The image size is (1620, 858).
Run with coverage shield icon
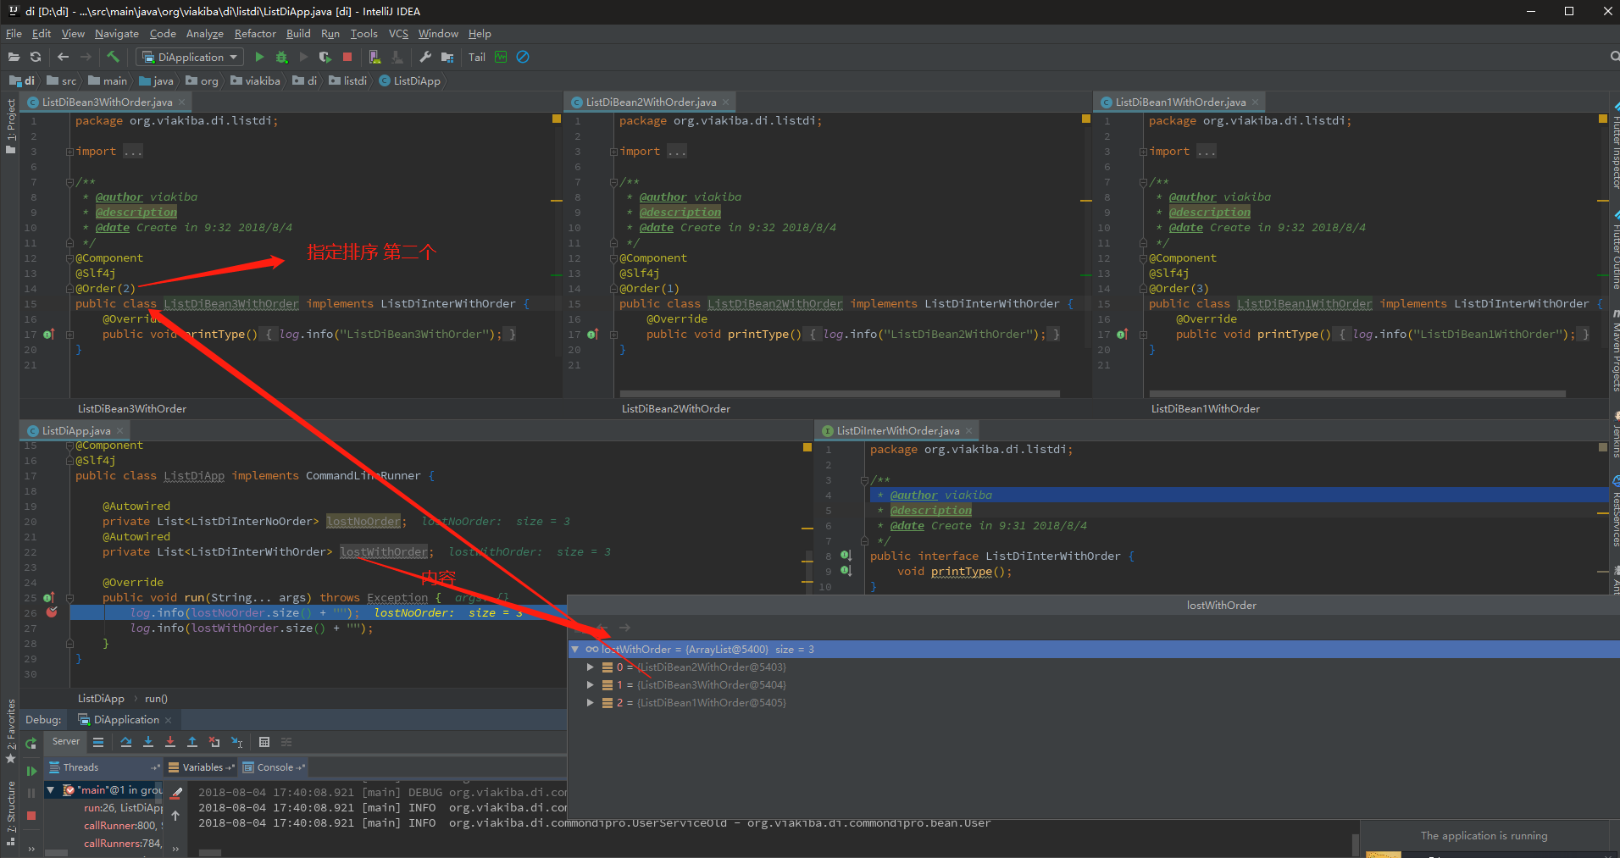pyautogui.click(x=325, y=57)
